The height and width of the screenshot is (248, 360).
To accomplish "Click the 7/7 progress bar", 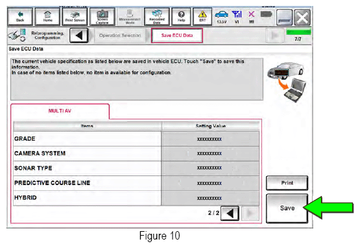I will [298, 32].
